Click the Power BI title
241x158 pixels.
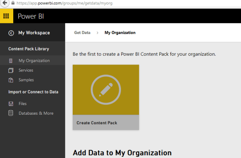(31, 16)
